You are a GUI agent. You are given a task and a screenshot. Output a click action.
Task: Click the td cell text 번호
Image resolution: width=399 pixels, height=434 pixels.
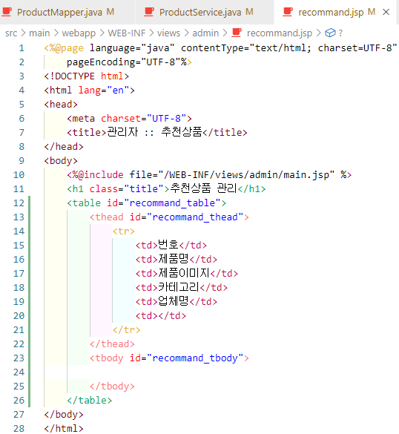(168, 245)
